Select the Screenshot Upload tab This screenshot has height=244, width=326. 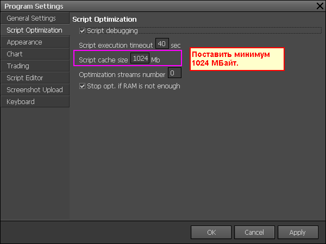(35, 90)
